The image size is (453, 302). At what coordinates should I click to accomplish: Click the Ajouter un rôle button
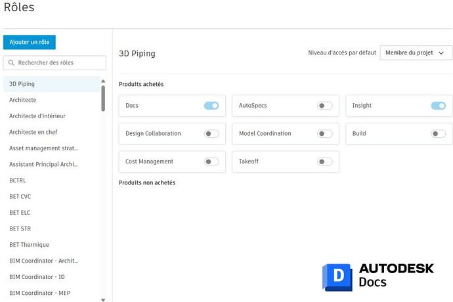pos(30,42)
